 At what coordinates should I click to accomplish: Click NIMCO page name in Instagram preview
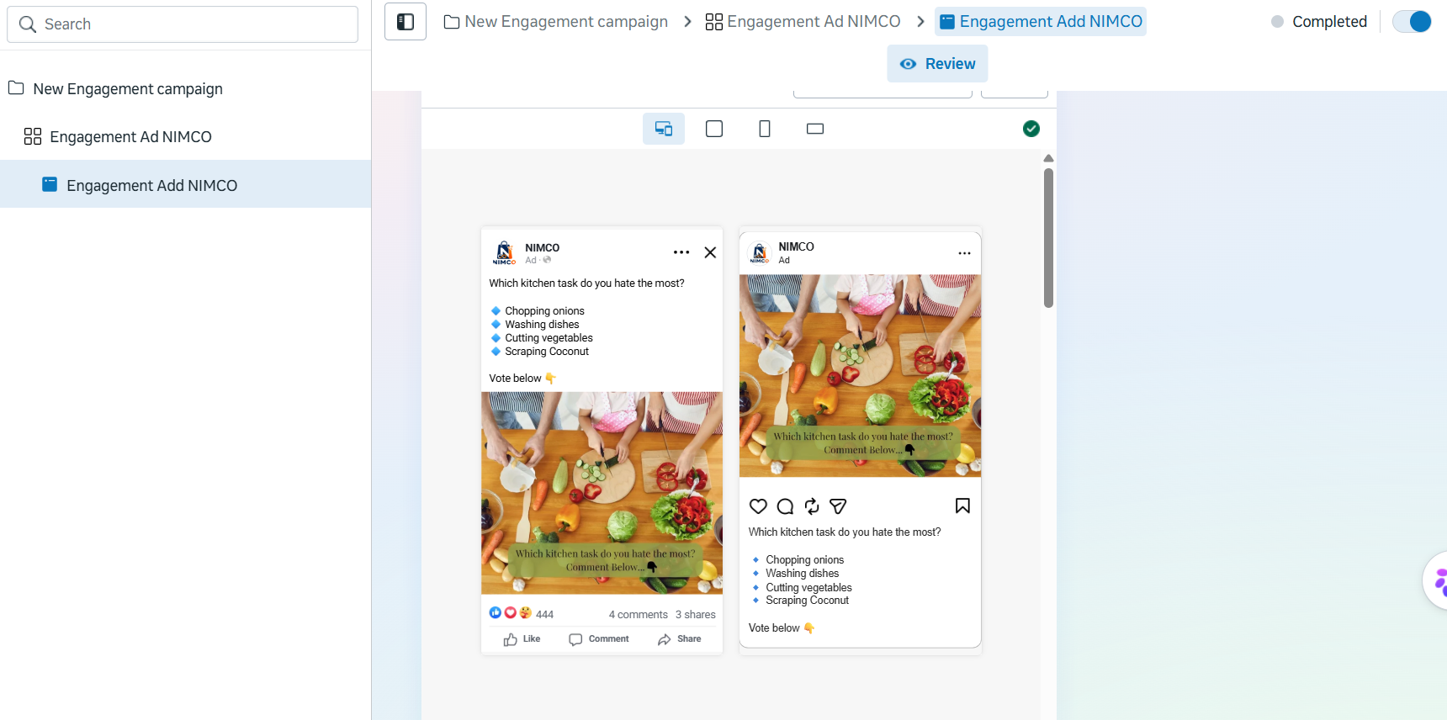click(x=796, y=246)
